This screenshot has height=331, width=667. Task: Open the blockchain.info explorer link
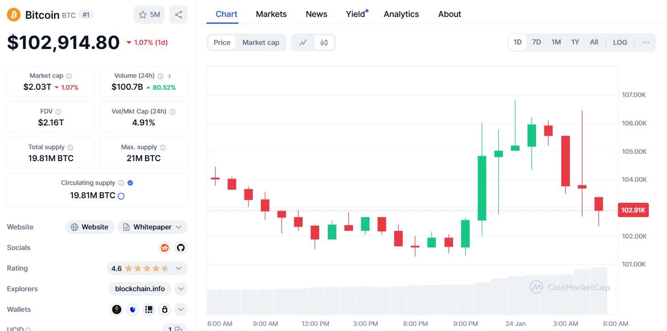140,289
